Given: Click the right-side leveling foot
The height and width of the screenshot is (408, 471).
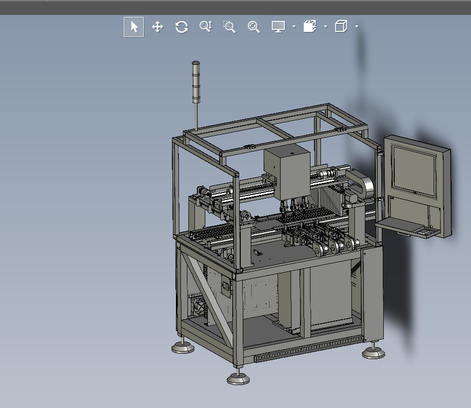Looking at the screenshot, I should 373,352.
